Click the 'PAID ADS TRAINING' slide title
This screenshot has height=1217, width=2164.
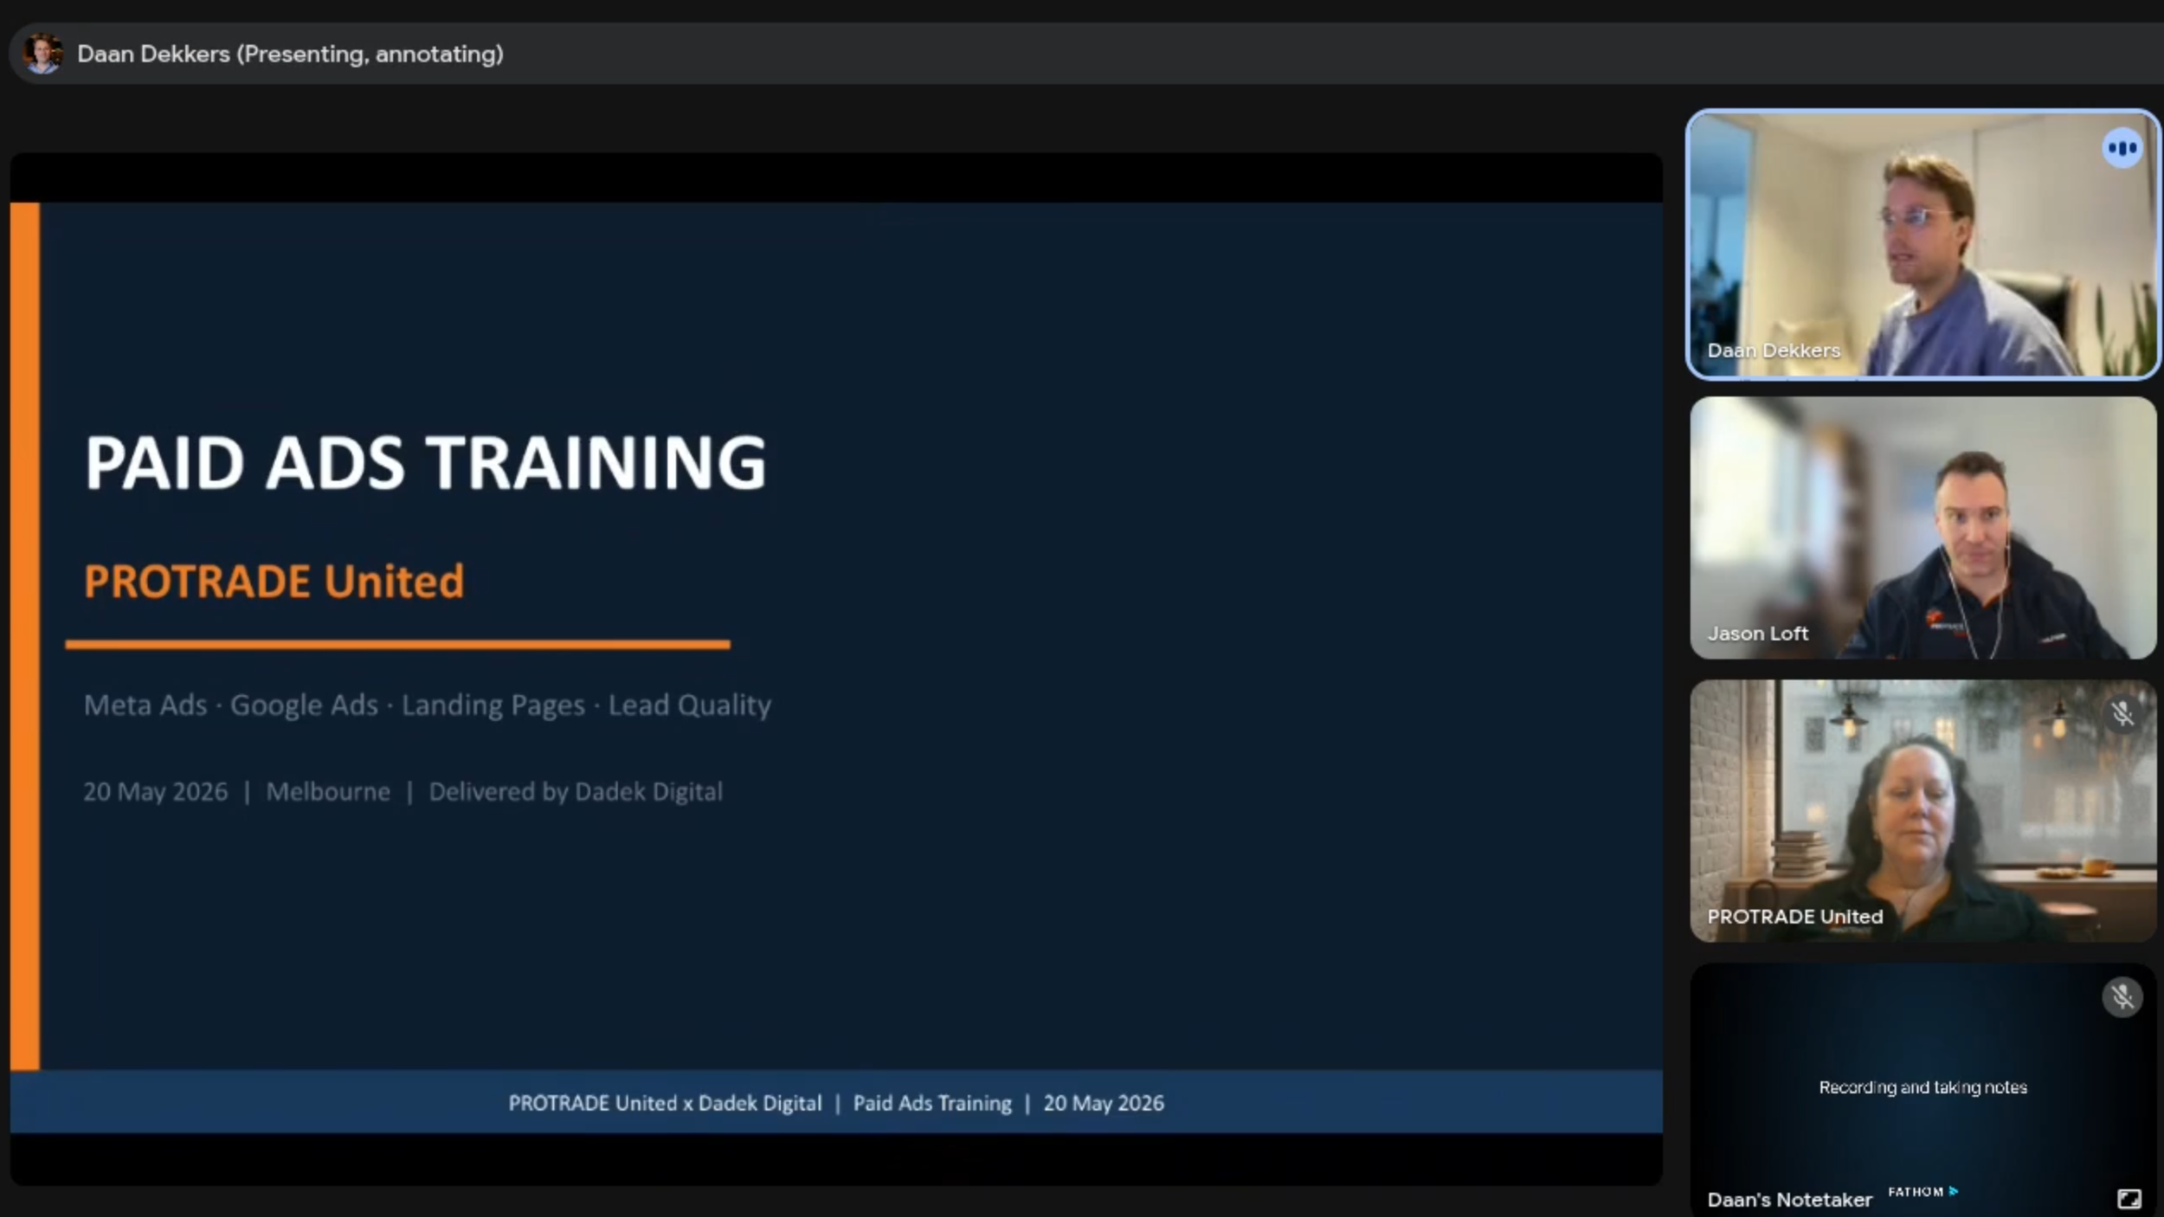(425, 462)
